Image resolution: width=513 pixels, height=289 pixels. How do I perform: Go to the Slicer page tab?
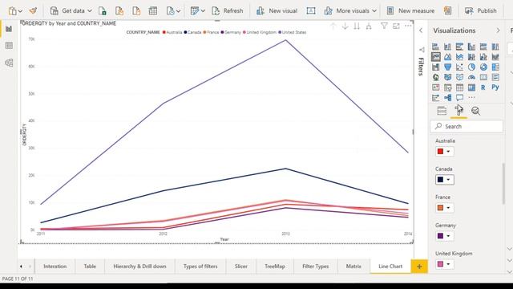click(x=240, y=267)
